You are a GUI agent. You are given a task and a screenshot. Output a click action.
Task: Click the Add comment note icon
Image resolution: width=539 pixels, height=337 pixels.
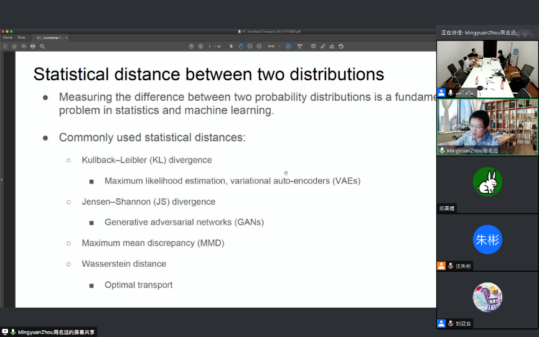[313, 47]
